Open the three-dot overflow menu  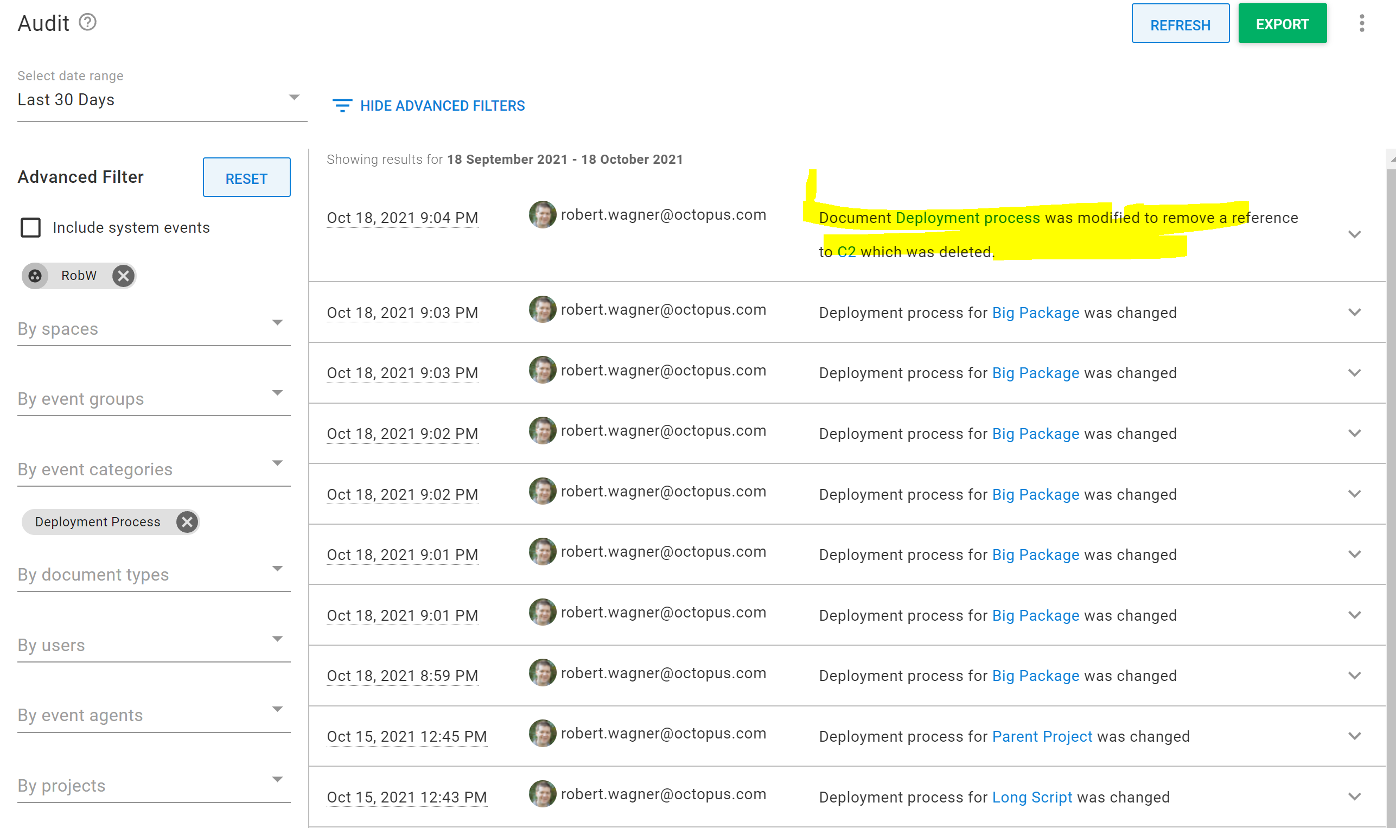tap(1361, 23)
